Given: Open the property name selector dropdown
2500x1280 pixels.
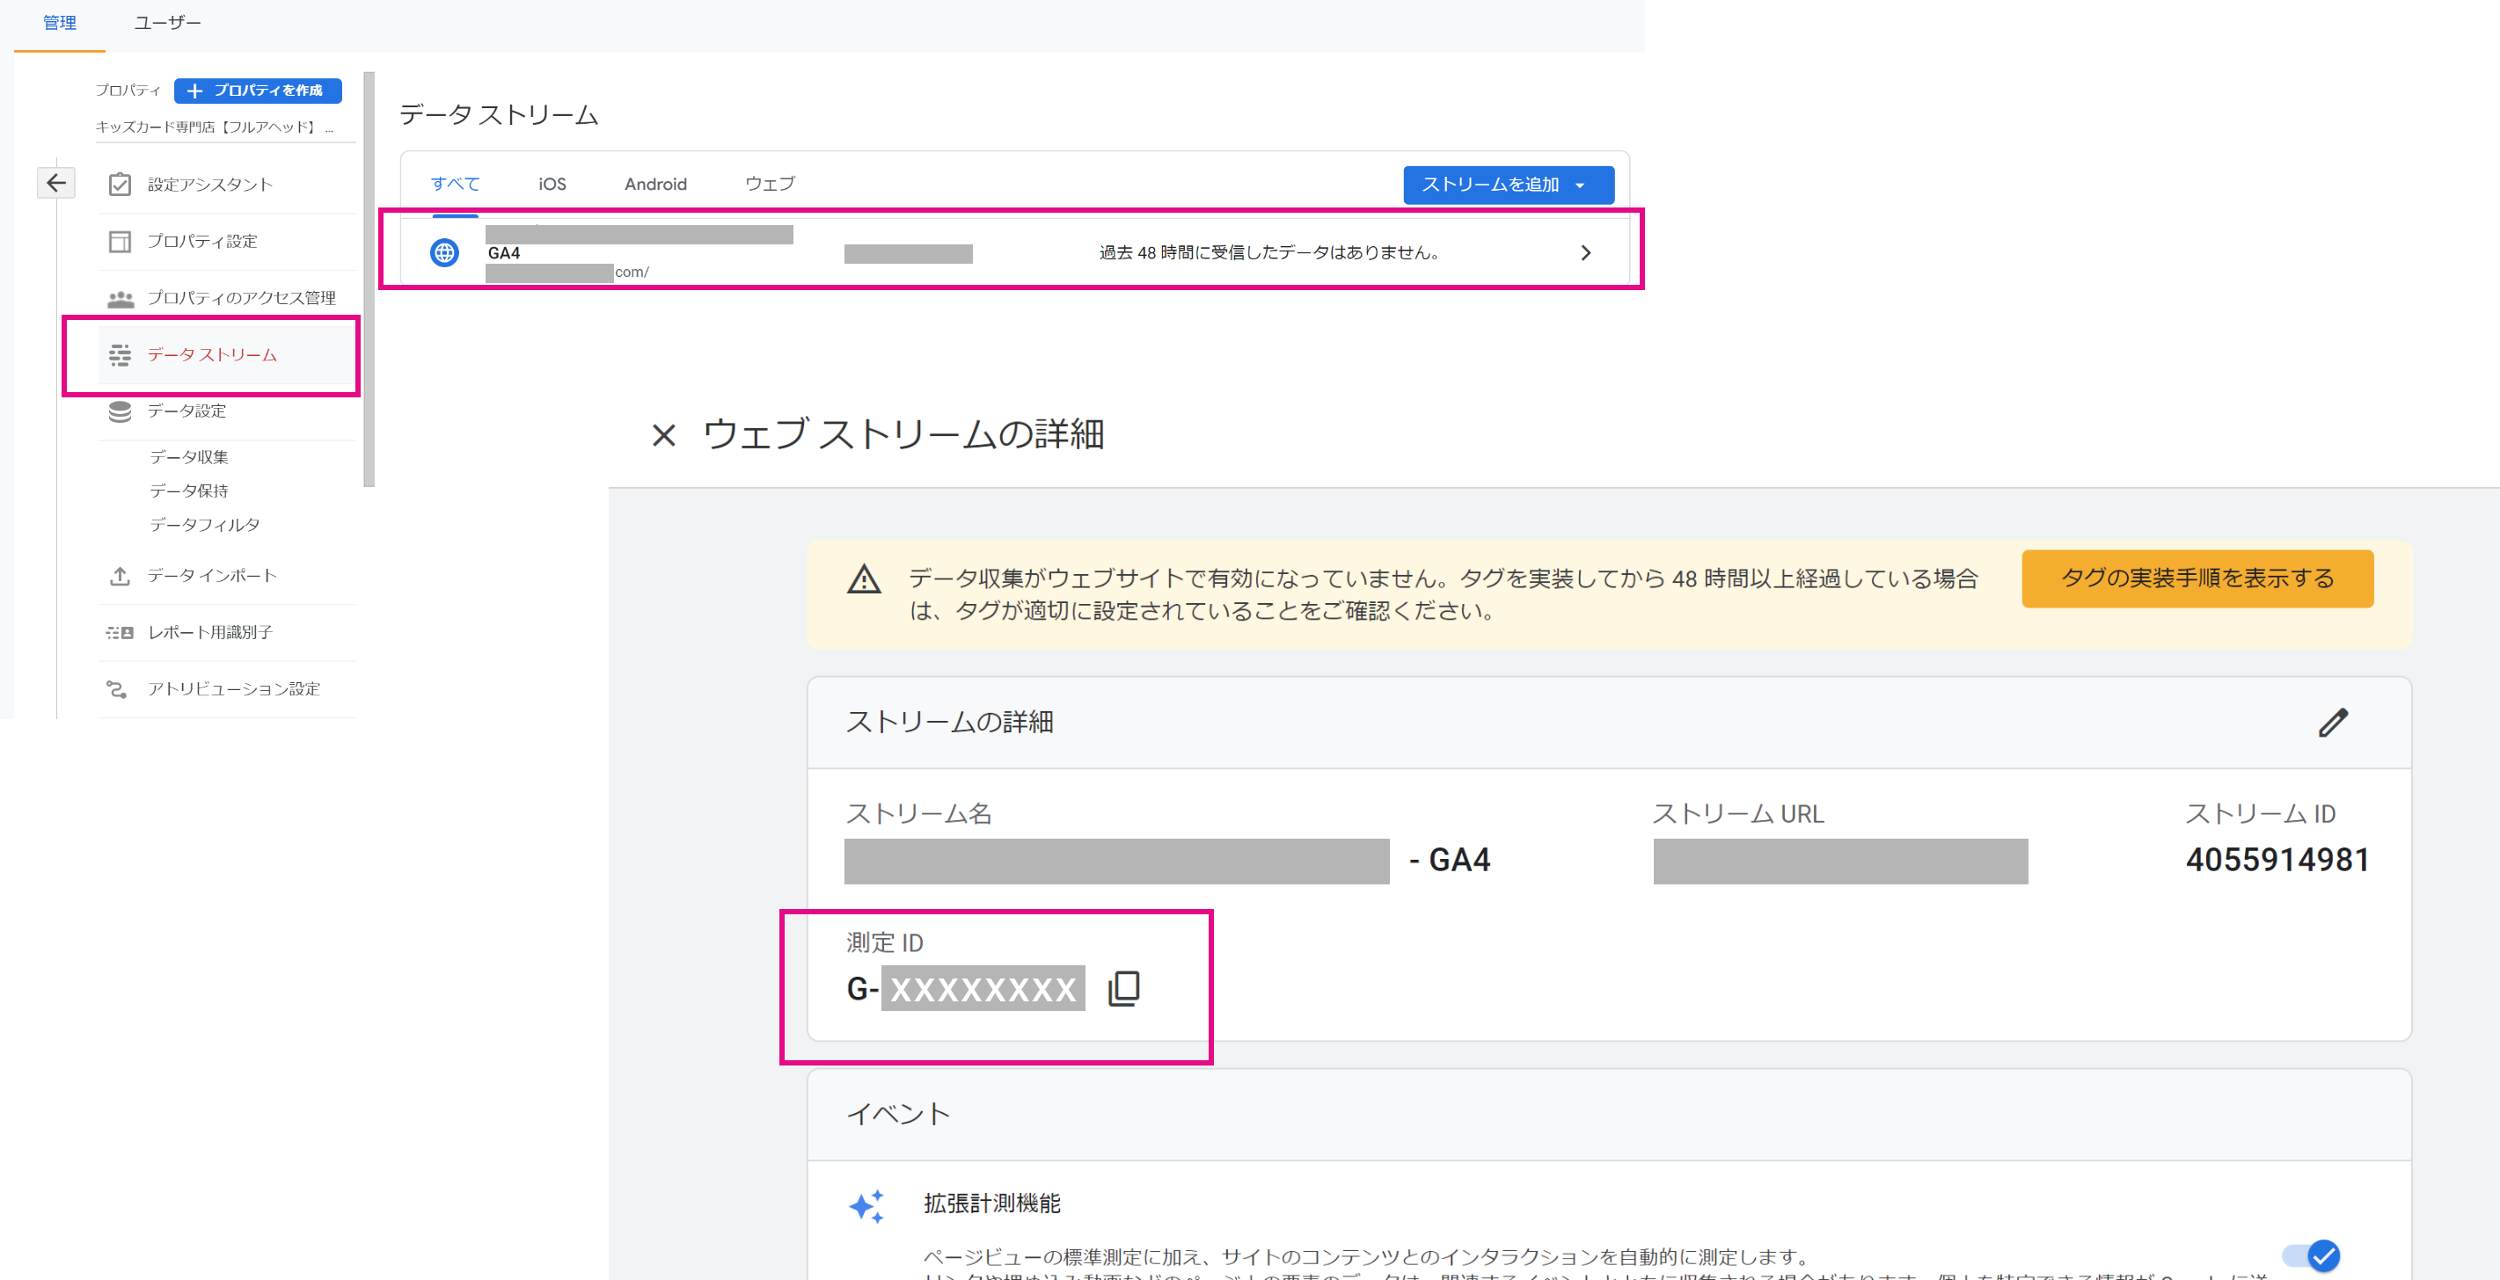Looking at the screenshot, I should pos(215,127).
